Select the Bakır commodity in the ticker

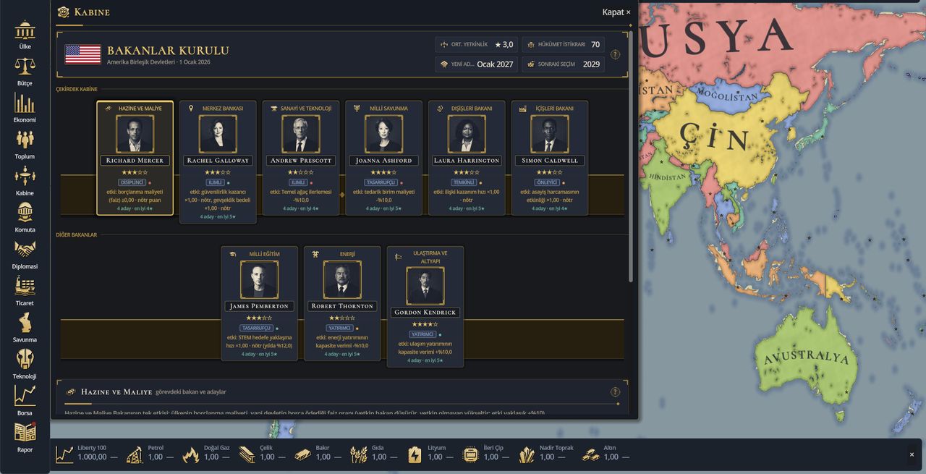317,454
